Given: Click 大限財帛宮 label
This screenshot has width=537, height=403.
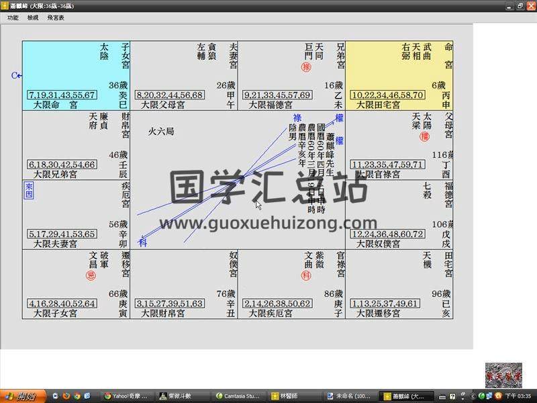Looking at the screenshot, I should (163, 314).
